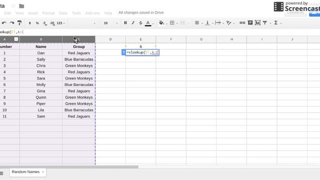This screenshot has width=320, height=180.
Task: Toggle Bold formatting
Action: [x=125, y=23]
